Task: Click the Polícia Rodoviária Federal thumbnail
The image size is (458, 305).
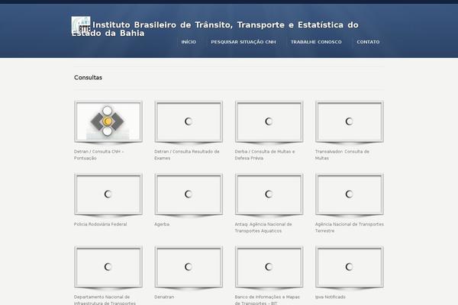Action: pos(108,194)
